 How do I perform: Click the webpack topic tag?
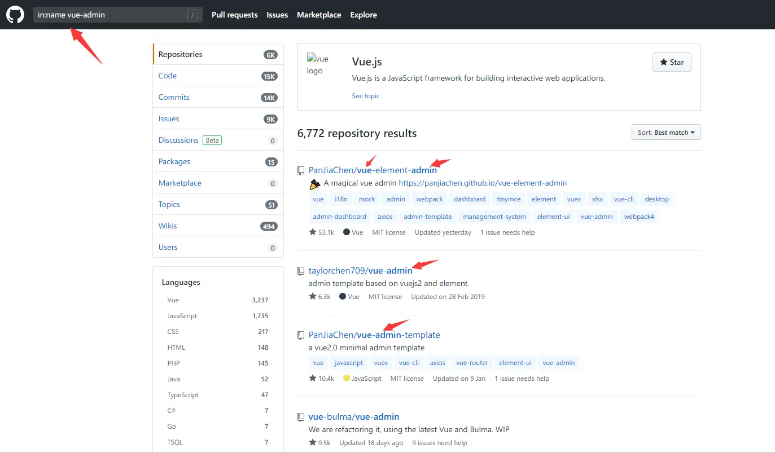point(430,199)
